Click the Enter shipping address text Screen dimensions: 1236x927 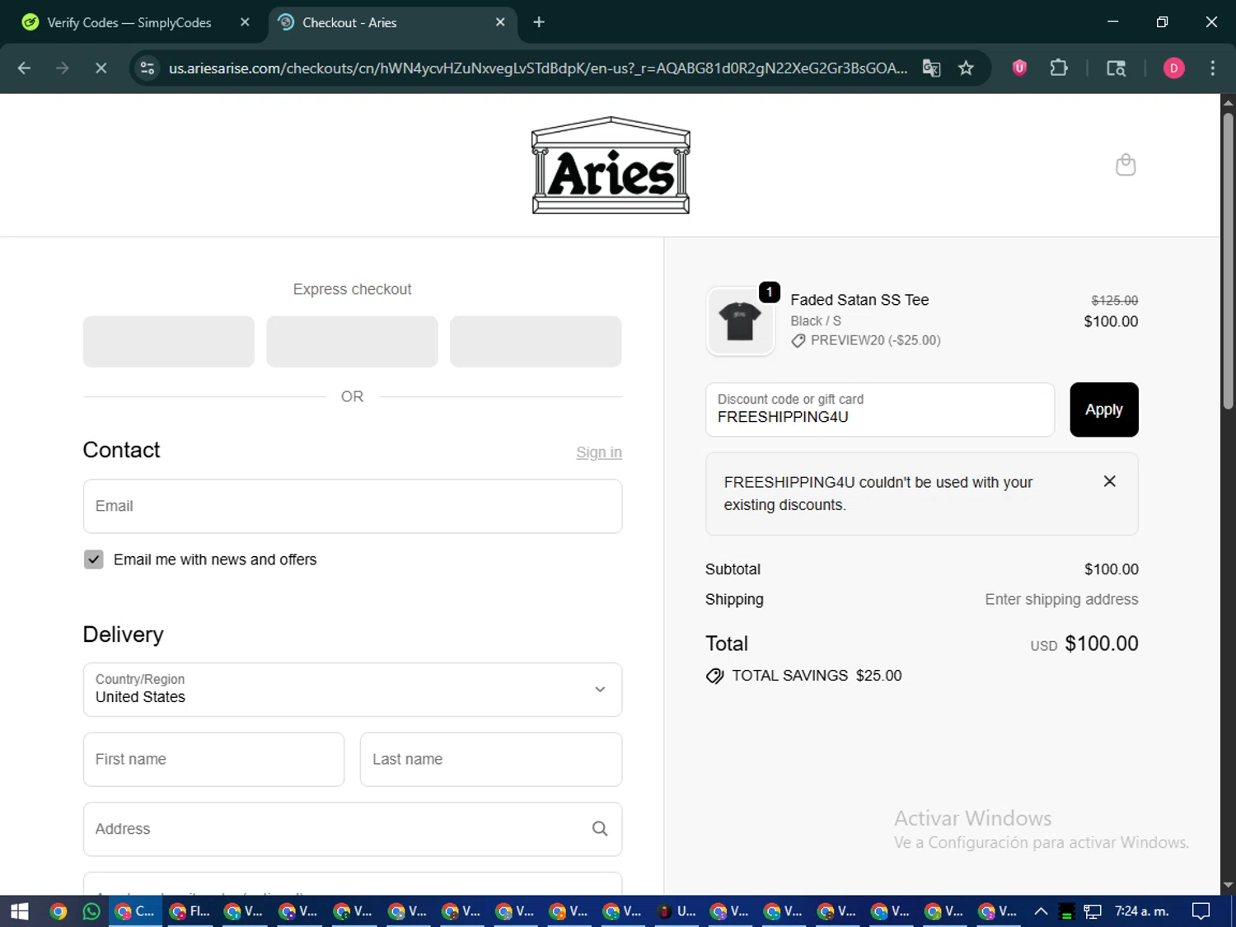(1061, 600)
